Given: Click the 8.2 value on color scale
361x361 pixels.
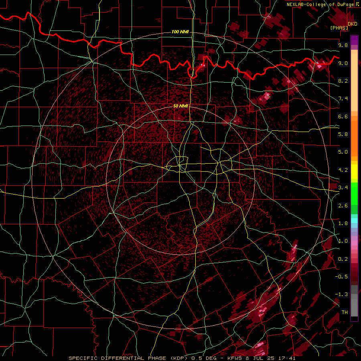Looking at the screenshot, I should (343, 81).
